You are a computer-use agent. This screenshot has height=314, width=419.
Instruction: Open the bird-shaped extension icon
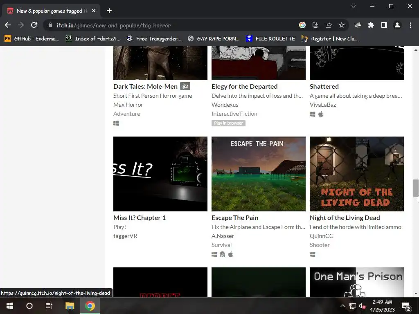[x=358, y=25]
